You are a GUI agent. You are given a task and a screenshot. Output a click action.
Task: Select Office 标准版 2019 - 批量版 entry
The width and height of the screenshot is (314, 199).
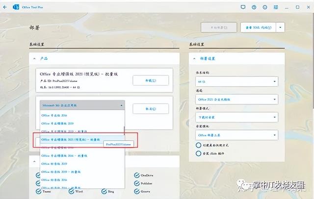tap(82, 172)
